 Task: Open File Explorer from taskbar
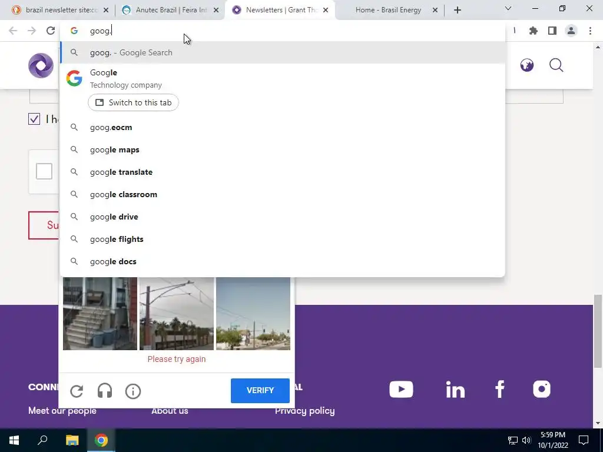coord(72,440)
